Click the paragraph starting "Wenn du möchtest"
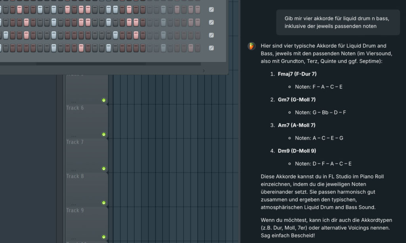The image size is (406, 243). click(327, 228)
